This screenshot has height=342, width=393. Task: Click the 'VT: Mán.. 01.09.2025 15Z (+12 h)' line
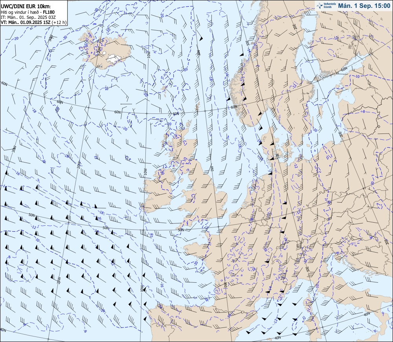[33, 22]
